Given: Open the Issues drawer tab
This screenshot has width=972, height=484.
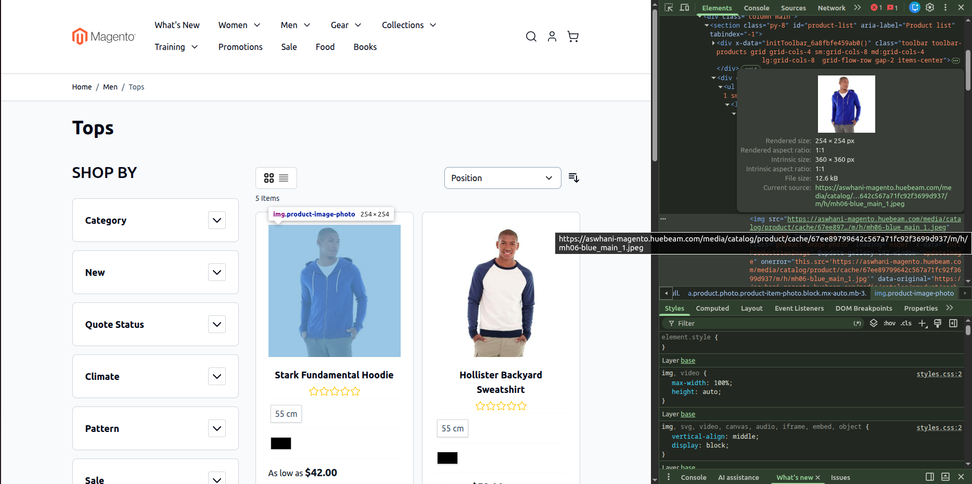Looking at the screenshot, I should point(840,477).
